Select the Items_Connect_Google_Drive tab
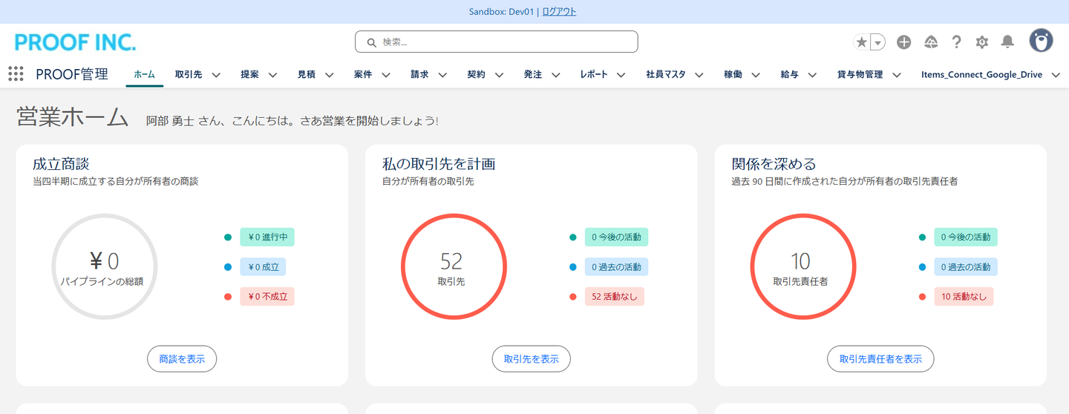The height and width of the screenshot is (414, 1069). [x=981, y=74]
